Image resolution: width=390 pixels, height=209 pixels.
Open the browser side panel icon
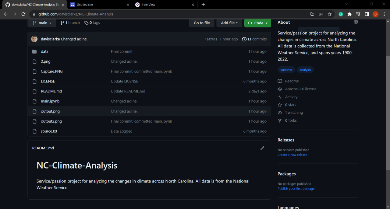(367, 14)
